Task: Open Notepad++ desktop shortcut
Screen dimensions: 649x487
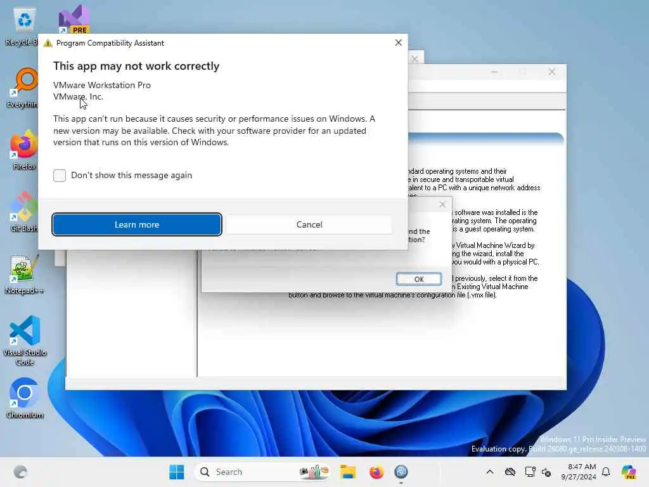Action: [x=24, y=274]
